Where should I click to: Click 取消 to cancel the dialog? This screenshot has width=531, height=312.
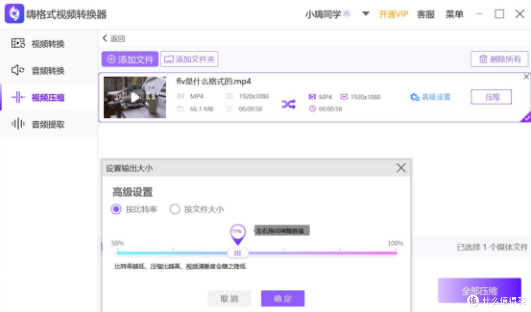(x=229, y=298)
